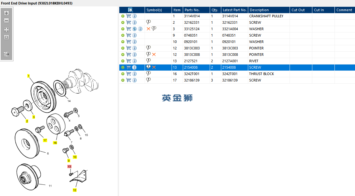This screenshot has width=355, height=196.
Task: Click parts number 32186139 in Parts No. column
Action: tap(192, 80)
